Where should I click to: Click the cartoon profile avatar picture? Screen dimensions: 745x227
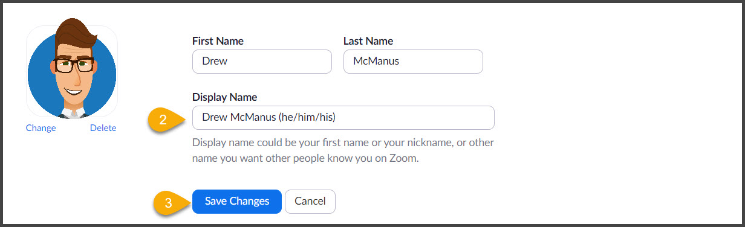72,69
